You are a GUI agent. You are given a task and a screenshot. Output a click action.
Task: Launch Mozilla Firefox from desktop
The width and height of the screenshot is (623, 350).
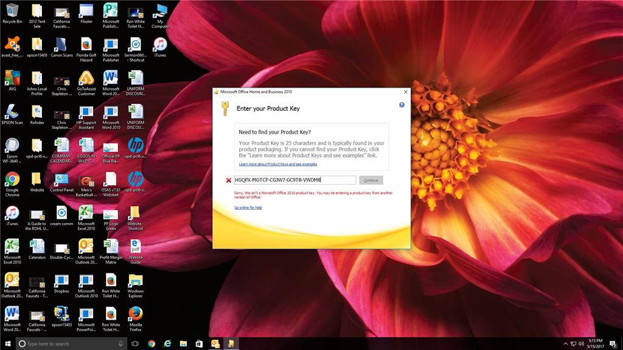click(x=136, y=319)
